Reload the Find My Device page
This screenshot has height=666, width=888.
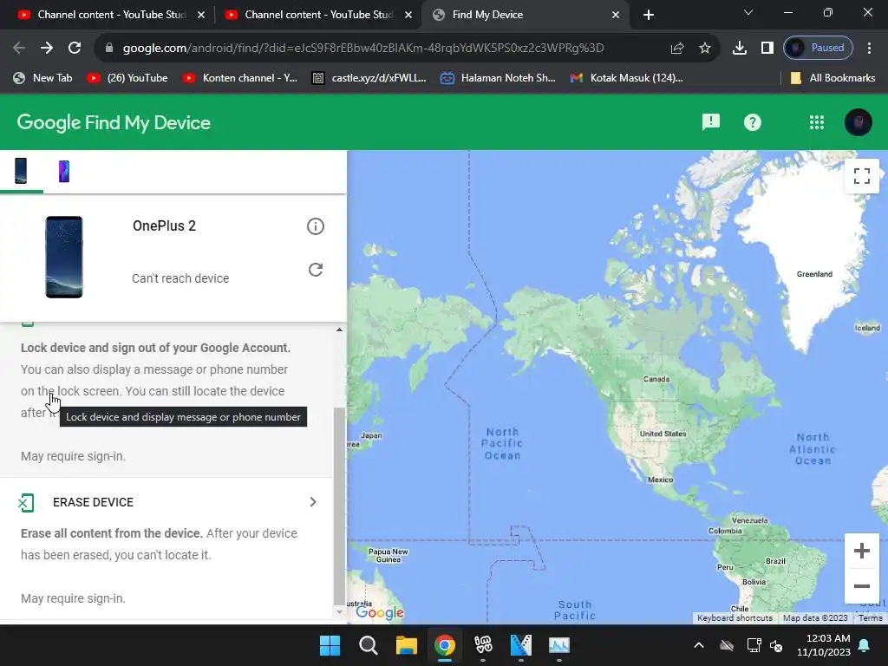pos(75,49)
